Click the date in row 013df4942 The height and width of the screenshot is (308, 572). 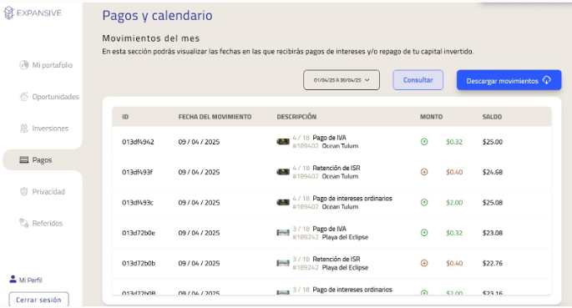pos(199,142)
